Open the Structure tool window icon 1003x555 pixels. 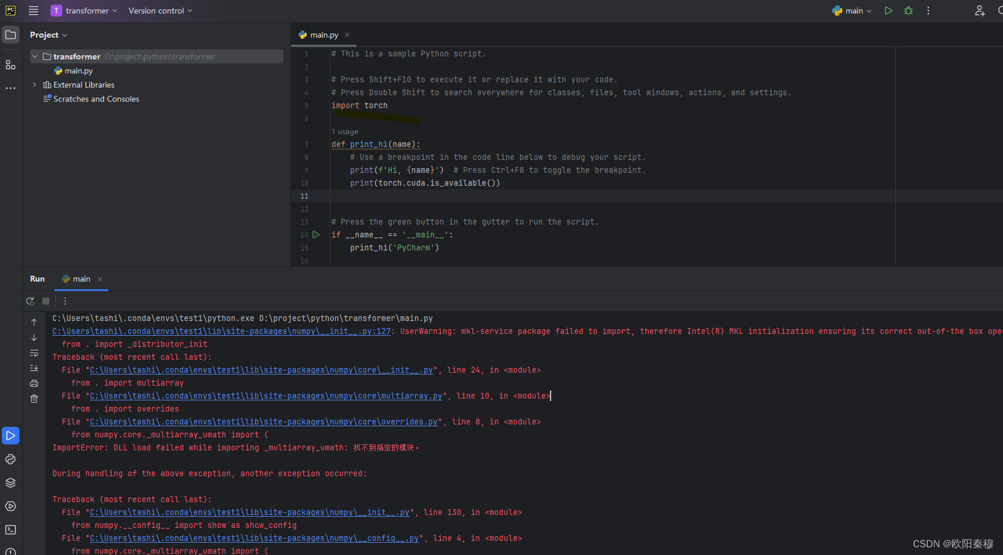point(11,65)
